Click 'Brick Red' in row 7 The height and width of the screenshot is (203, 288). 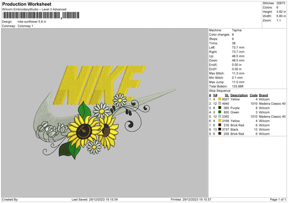(237, 125)
